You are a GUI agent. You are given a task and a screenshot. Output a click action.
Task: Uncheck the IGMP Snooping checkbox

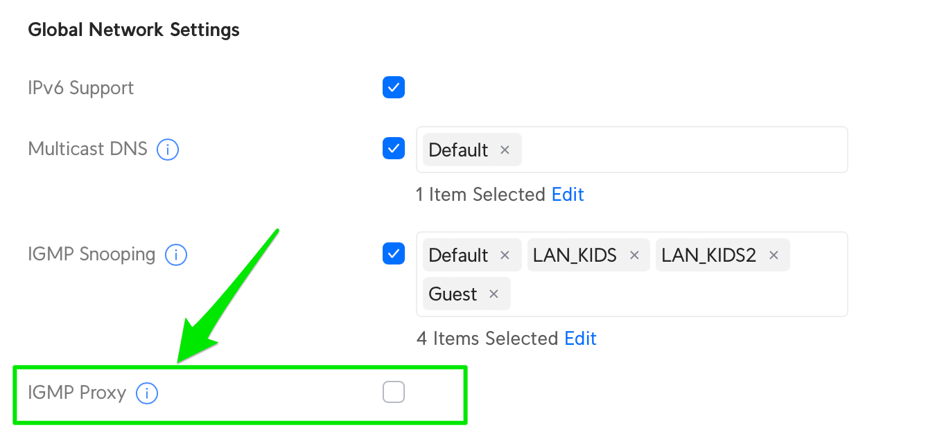394,254
